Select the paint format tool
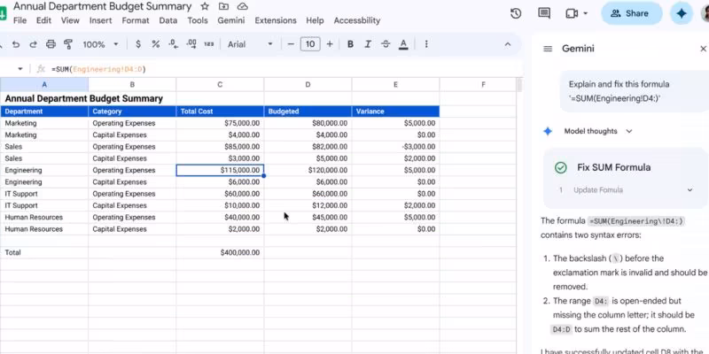This screenshot has width=709, height=354. click(x=68, y=44)
